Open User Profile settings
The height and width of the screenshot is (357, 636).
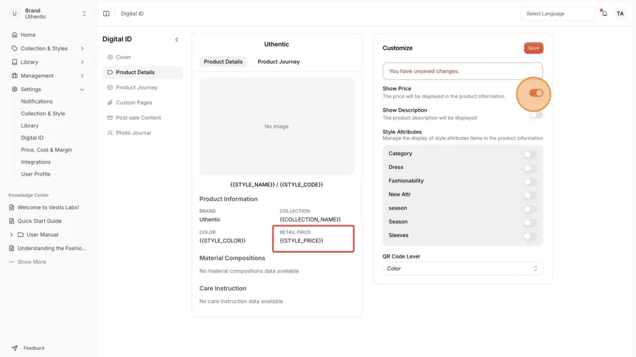[x=36, y=174]
